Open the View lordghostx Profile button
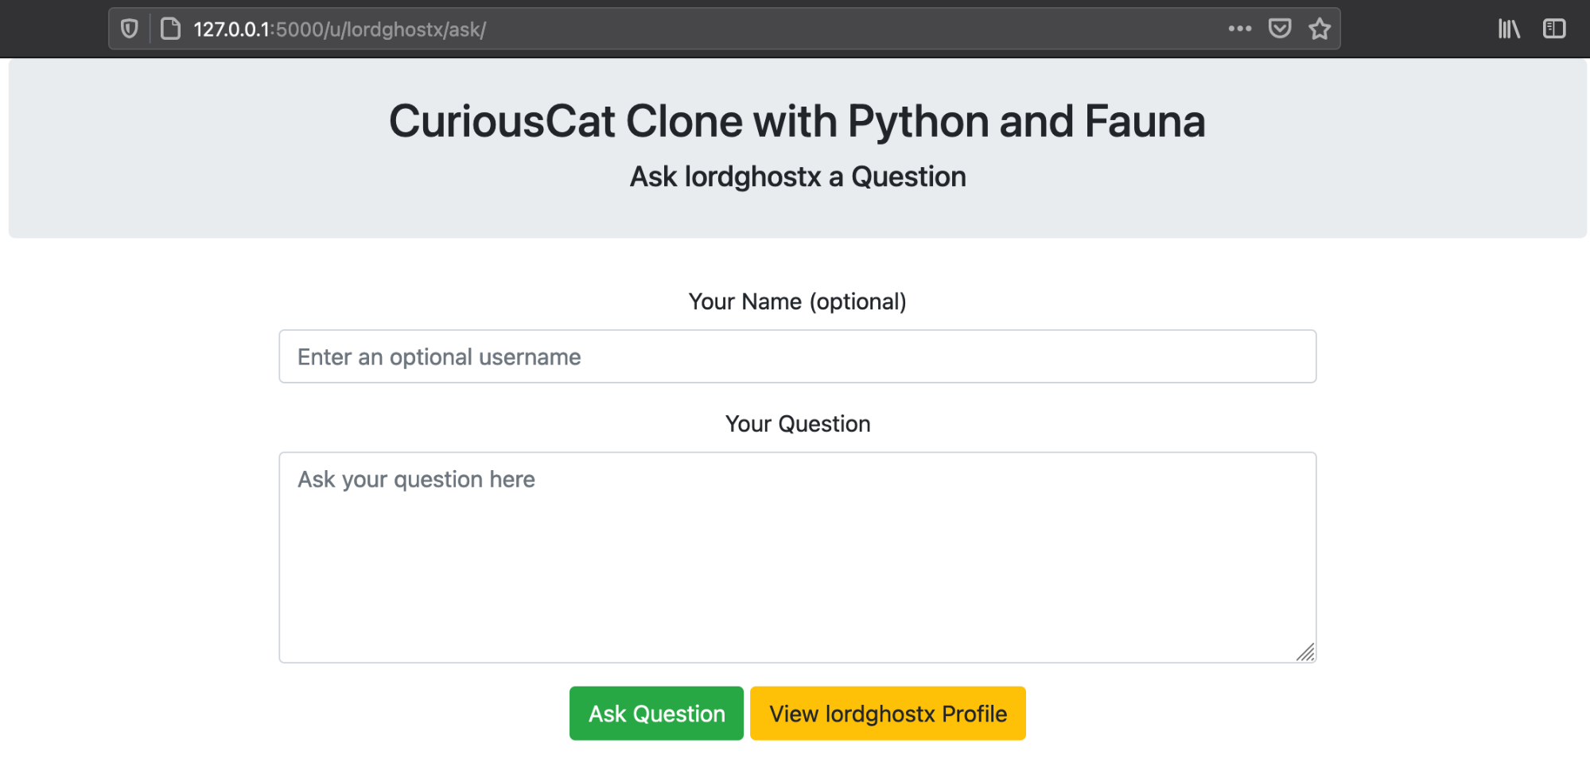Screen dimensions: 1590x774 [887, 714]
